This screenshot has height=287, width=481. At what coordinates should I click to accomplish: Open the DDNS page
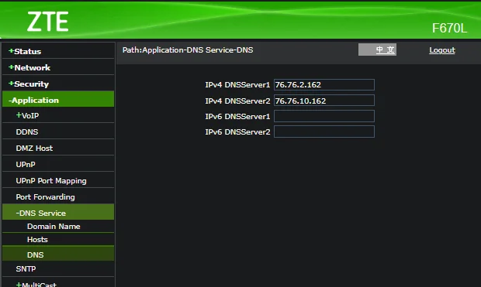point(58,132)
